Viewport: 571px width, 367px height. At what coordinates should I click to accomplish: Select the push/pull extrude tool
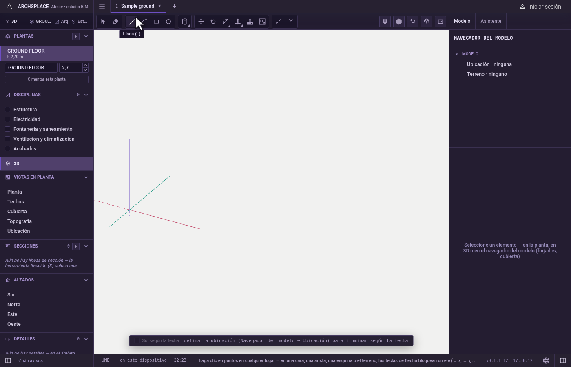(238, 22)
